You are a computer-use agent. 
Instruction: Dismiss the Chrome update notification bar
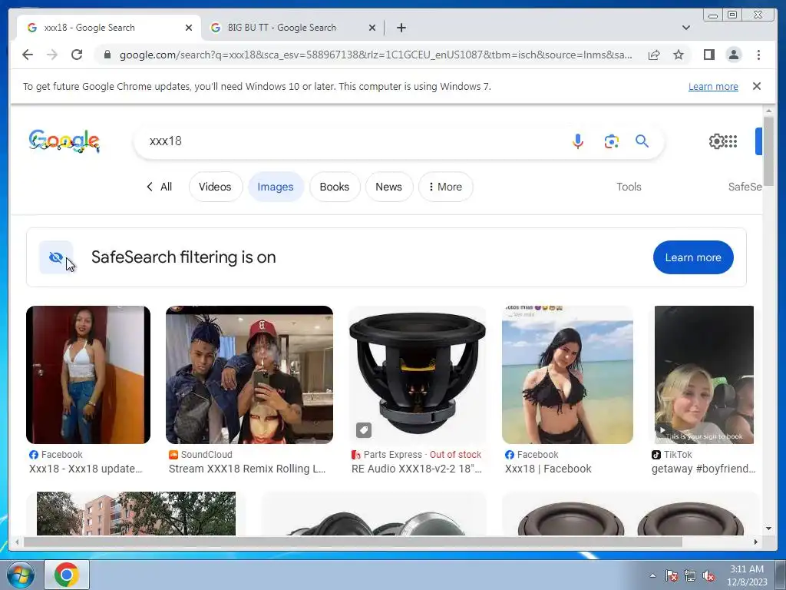coord(757,86)
